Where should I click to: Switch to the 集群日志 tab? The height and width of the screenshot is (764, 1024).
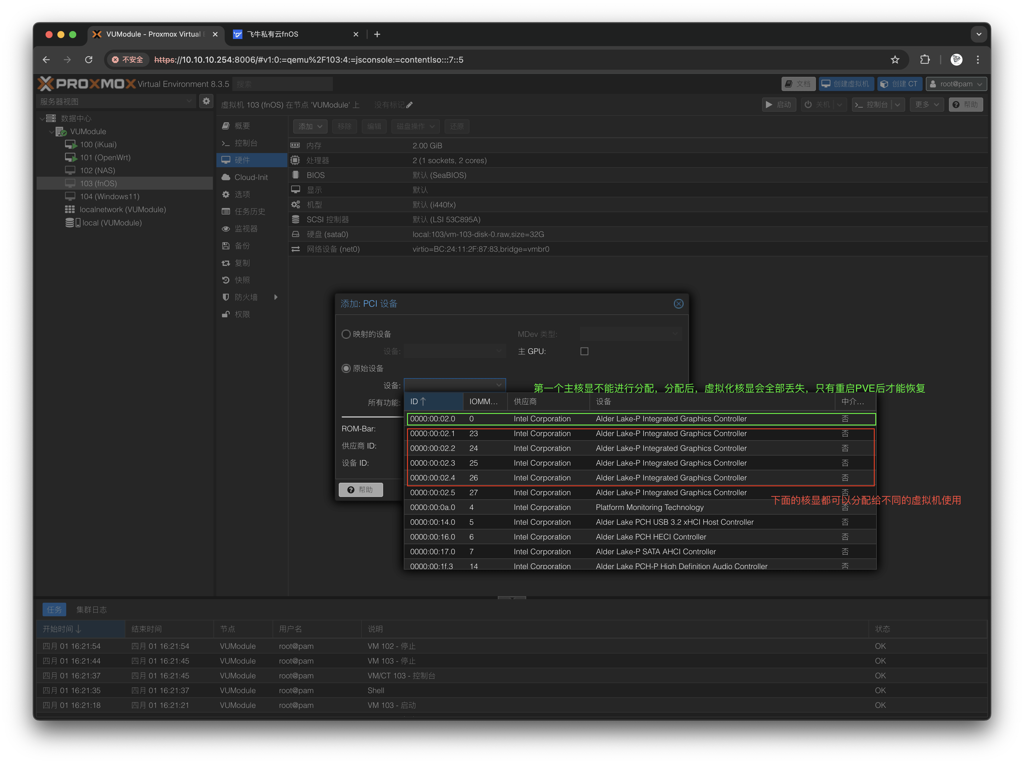tap(92, 609)
